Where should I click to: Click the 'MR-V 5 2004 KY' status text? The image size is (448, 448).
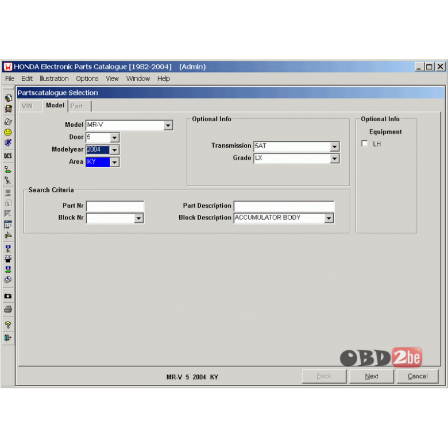tap(192, 377)
